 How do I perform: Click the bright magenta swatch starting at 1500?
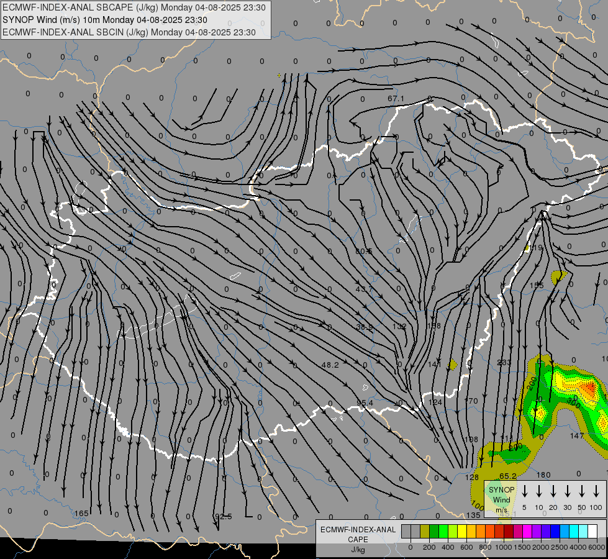[x=527, y=531]
